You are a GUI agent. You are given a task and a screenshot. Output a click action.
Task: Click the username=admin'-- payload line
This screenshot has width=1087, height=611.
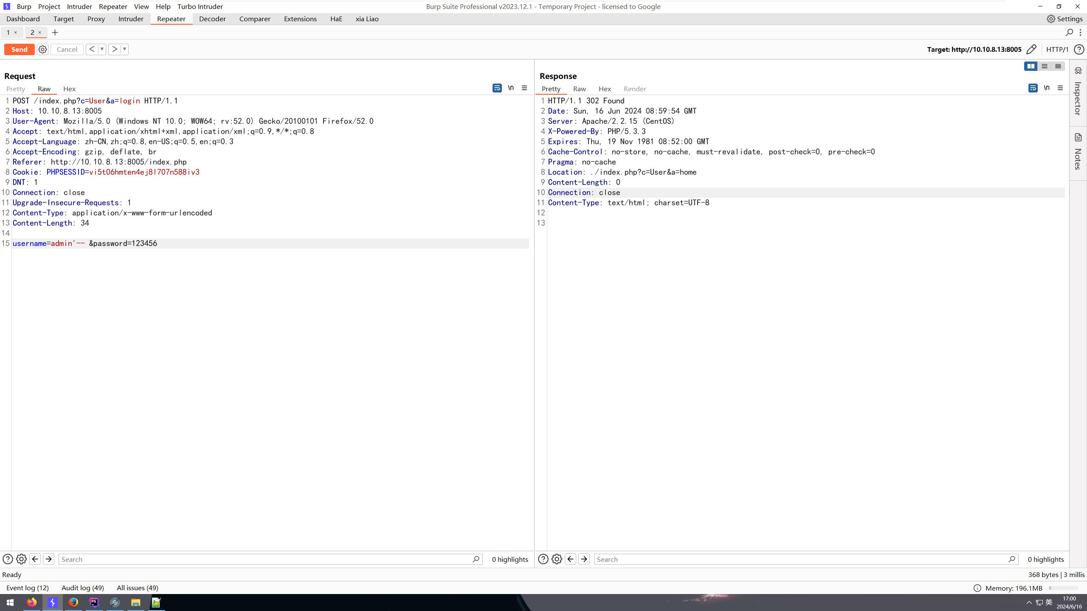(x=270, y=244)
